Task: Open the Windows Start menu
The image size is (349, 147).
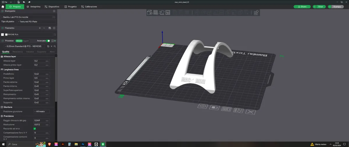Action: (3, 144)
